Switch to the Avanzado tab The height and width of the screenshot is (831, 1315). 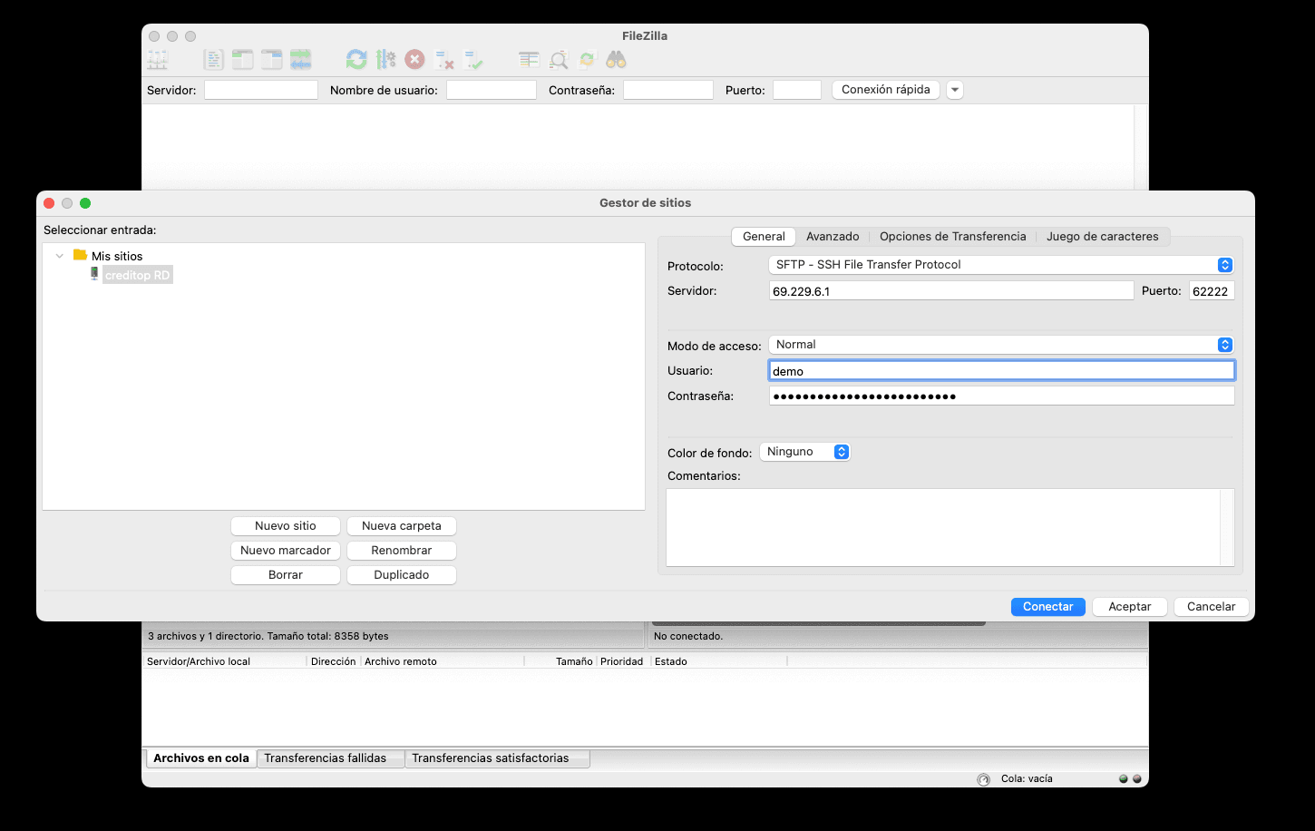[x=832, y=237]
